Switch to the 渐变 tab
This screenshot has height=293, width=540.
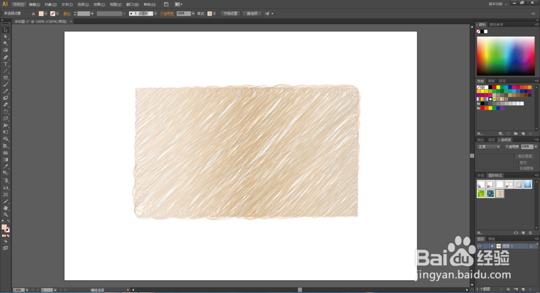pyautogui.click(x=491, y=140)
